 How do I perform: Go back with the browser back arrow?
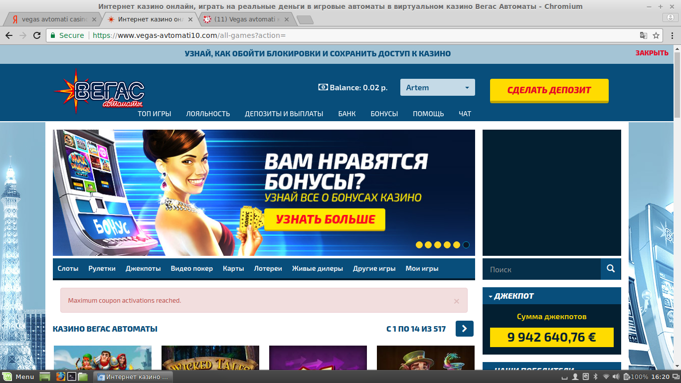[x=9, y=35]
